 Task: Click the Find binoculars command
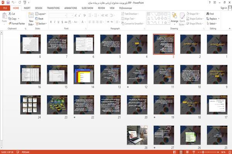pos(210,14)
